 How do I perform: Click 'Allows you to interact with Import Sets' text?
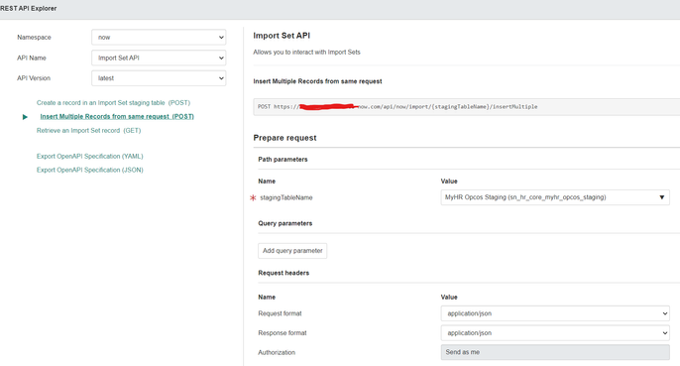[x=306, y=53]
